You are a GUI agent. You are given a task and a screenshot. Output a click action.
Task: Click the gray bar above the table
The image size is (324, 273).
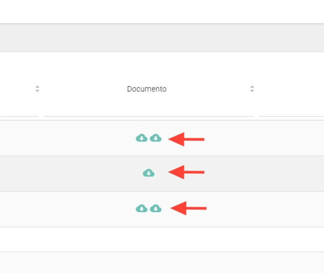coord(161,38)
